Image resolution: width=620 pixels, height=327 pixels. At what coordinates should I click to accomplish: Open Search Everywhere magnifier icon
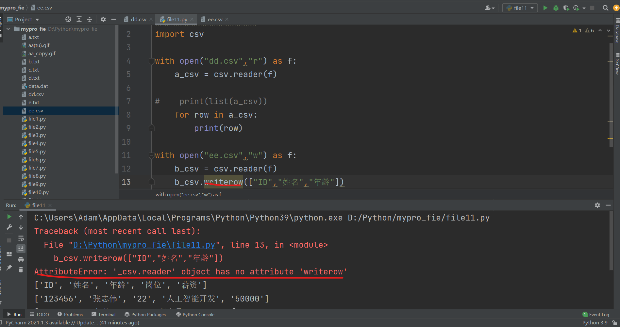605,8
